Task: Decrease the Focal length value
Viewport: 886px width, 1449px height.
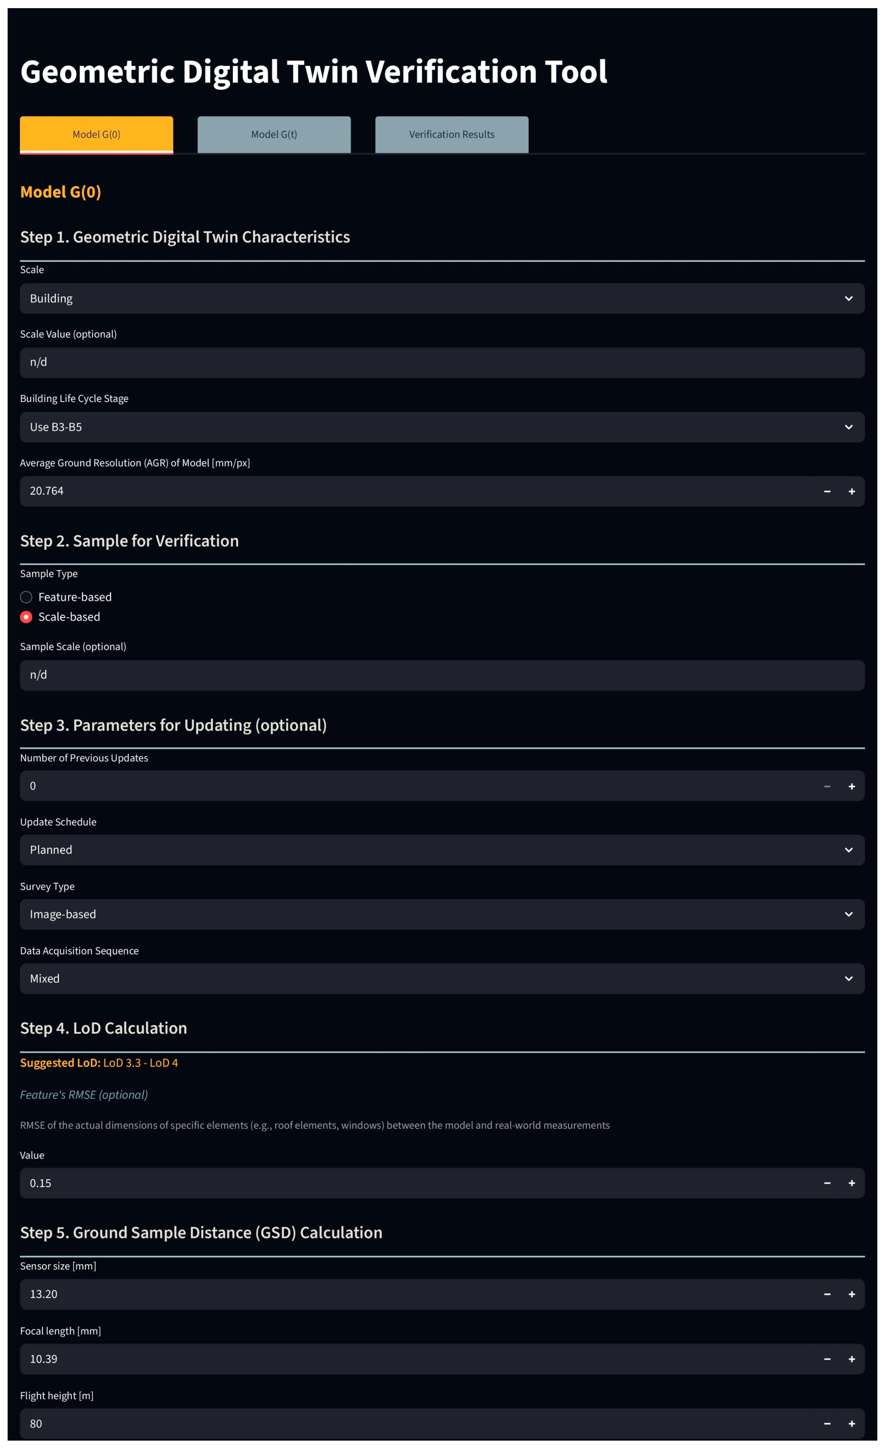Action: pyautogui.click(x=827, y=1359)
